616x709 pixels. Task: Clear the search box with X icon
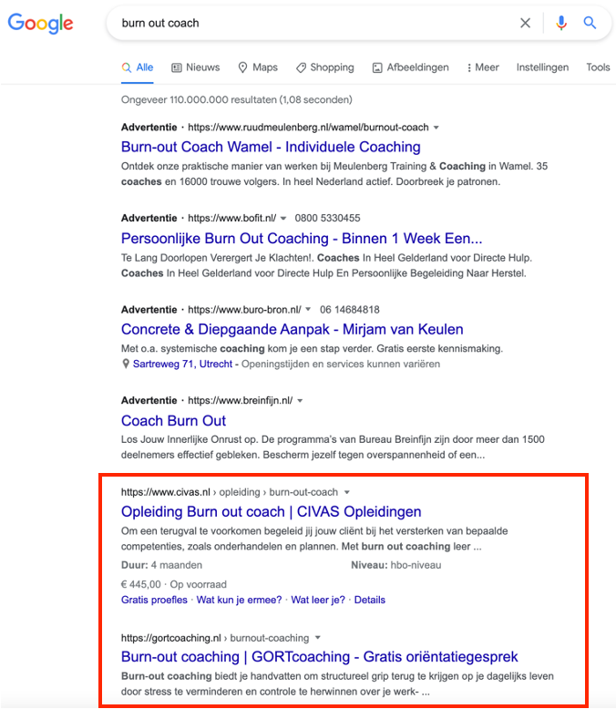tap(525, 23)
